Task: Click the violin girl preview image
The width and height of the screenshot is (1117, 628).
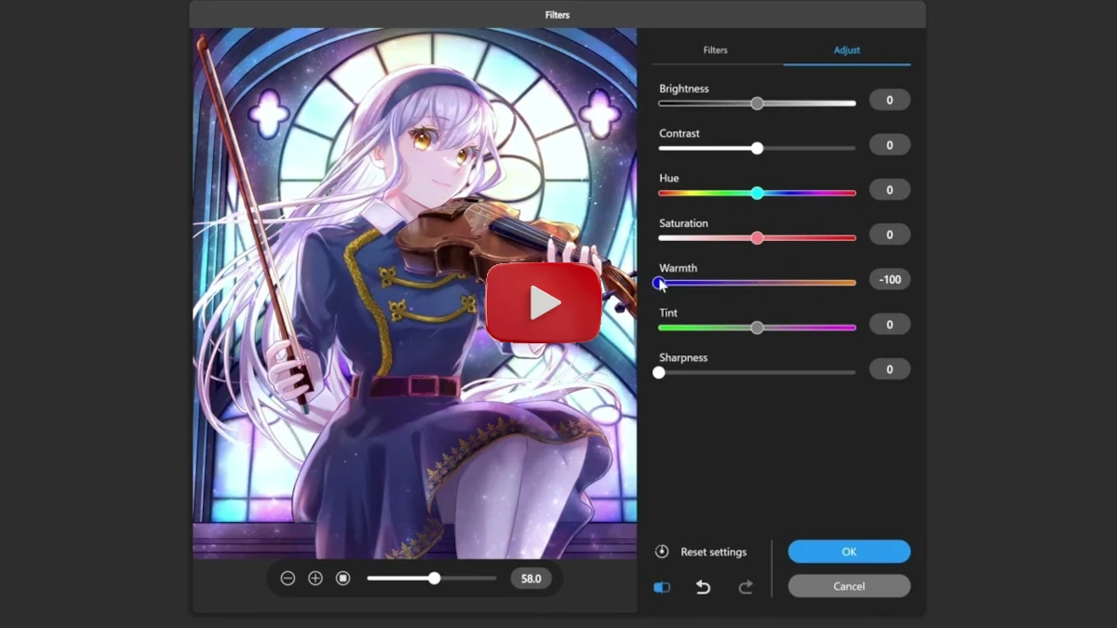Action: tap(414, 293)
